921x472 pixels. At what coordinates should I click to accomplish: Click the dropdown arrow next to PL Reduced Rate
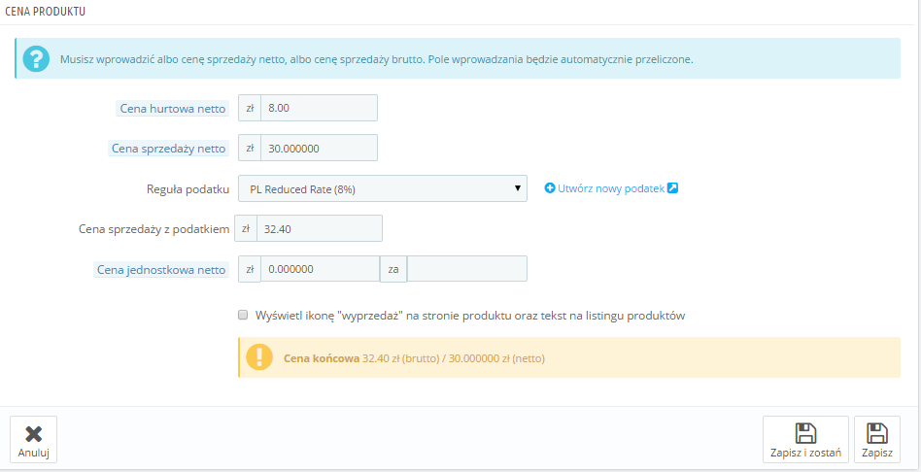click(x=517, y=188)
